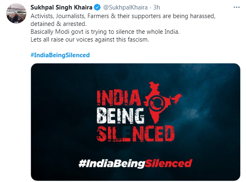The height and width of the screenshot is (182, 246).
Task: Click the white '#IndiaBeing' text inside image
Action: click(111, 163)
